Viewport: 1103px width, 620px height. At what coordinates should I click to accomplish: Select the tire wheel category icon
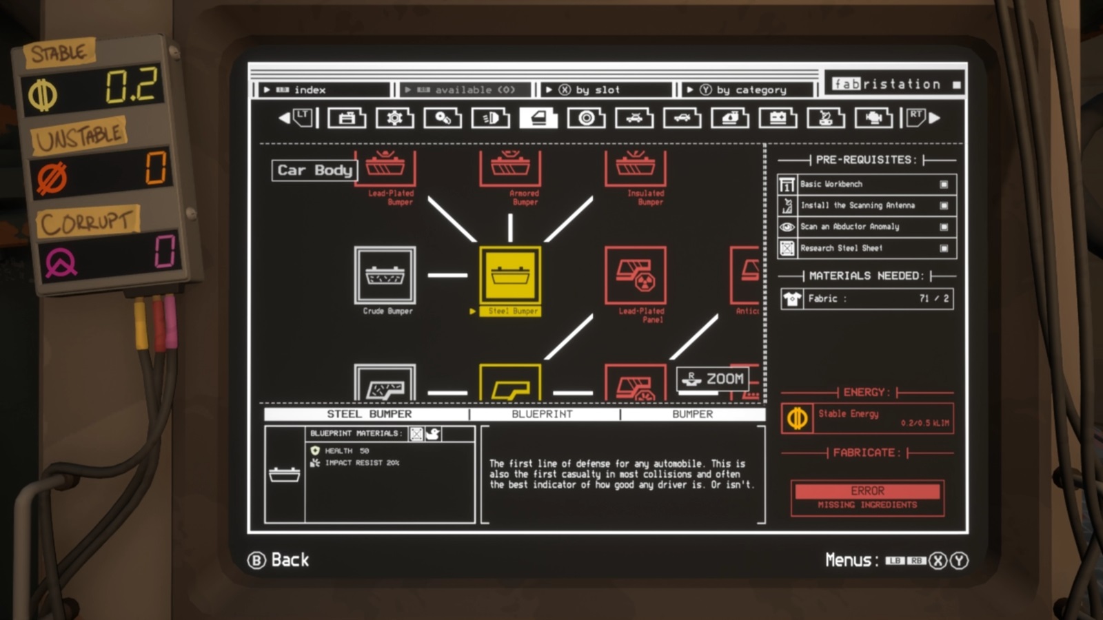[x=586, y=118]
